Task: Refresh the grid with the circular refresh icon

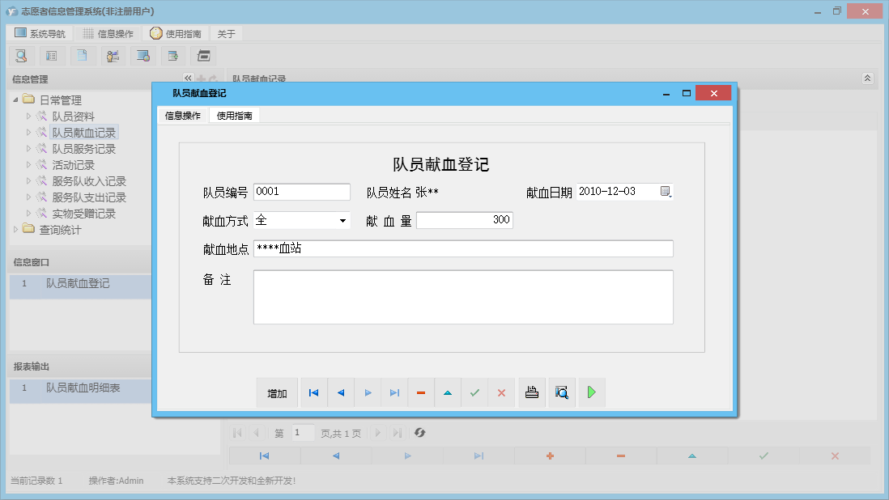Action: coord(419,433)
